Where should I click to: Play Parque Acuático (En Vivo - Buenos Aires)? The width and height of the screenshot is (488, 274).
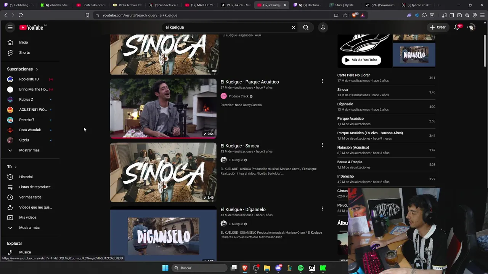click(x=386, y=135)
